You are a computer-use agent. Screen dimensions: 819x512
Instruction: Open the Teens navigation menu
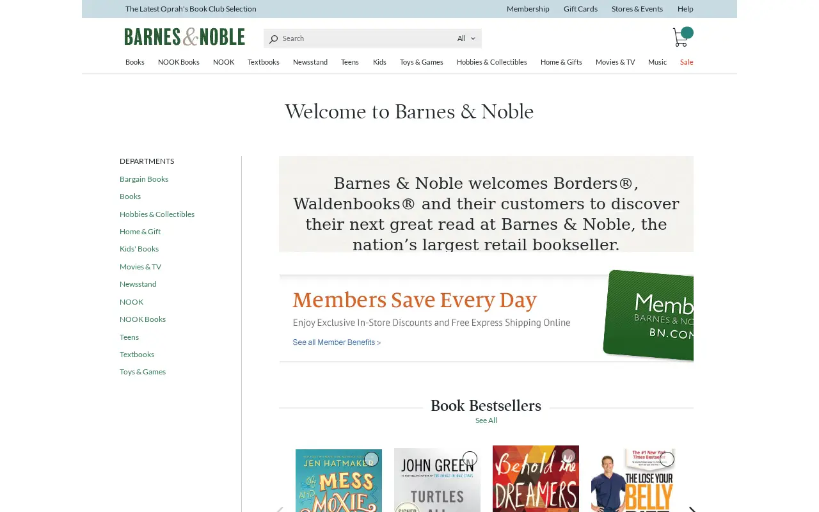point(350,62)
